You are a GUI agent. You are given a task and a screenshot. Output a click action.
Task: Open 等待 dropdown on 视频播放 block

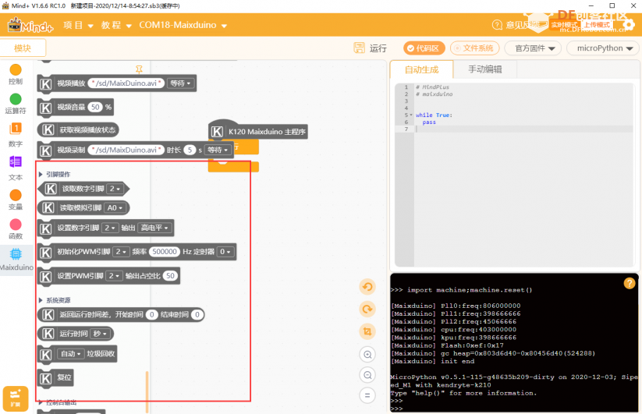click(x=180, y=83)
